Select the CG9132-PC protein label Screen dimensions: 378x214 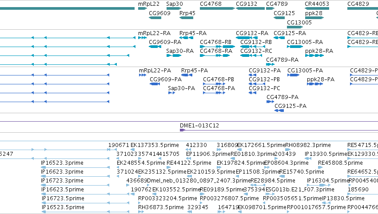[x=264, y=88]
